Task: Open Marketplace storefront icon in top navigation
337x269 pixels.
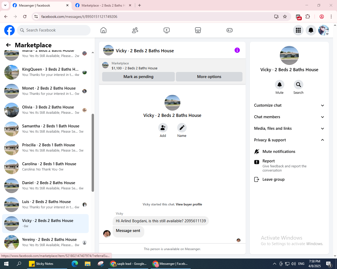Action: pos(198,30)
